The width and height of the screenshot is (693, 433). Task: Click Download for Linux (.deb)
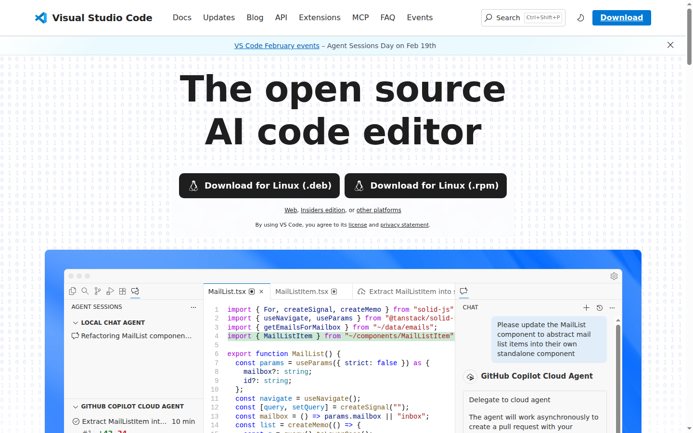259,186
